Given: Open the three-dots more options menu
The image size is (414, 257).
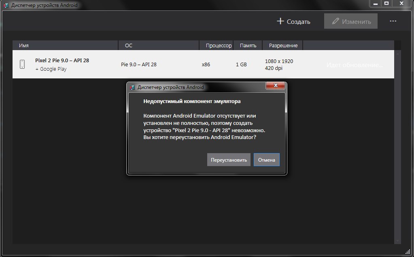Looking at the screenshot, I should pos(393,21).
